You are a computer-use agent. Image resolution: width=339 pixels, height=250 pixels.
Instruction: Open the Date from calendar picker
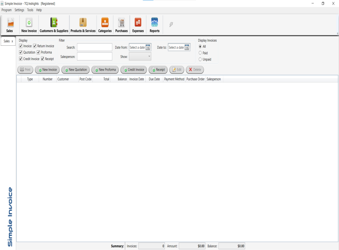148,47
